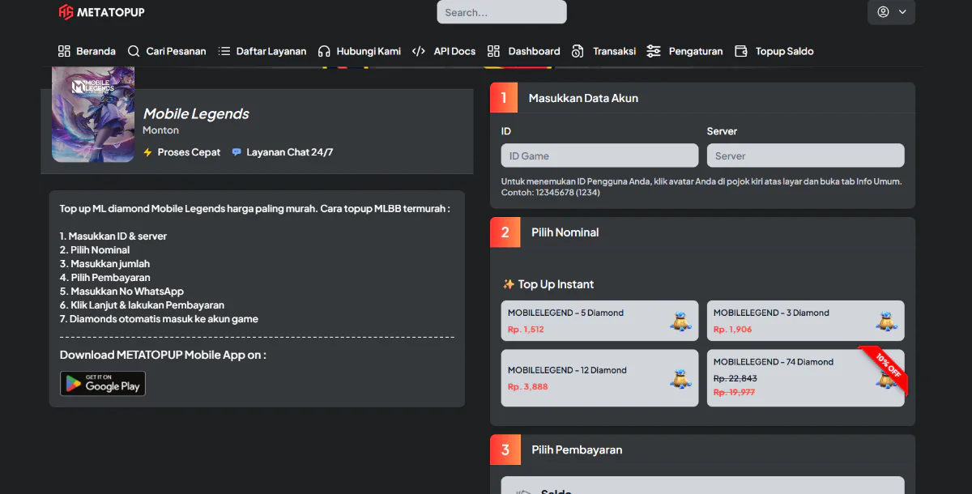
Task: Click the diamond icon on 3 Diamond card
Action: (887, 322)
